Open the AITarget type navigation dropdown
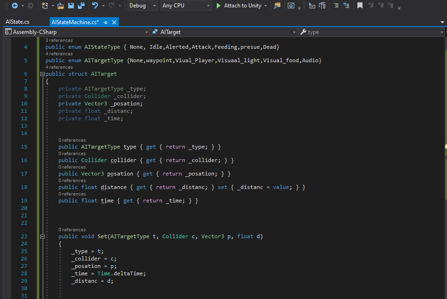This screenshot has width=447, height=299. (x=224, y=32)
